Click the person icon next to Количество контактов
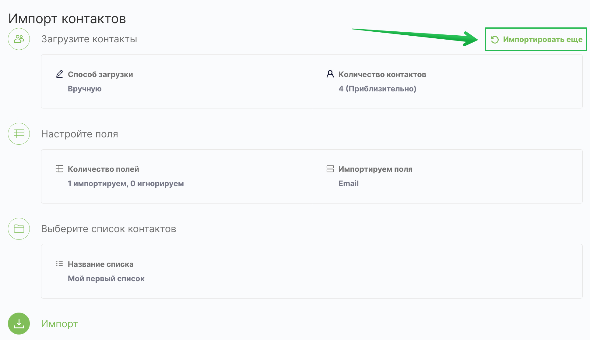The width and height of the screenshot is (590, 340). tap(330, 74)
